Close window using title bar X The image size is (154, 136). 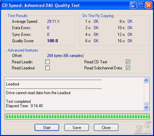tap(149, 5)
